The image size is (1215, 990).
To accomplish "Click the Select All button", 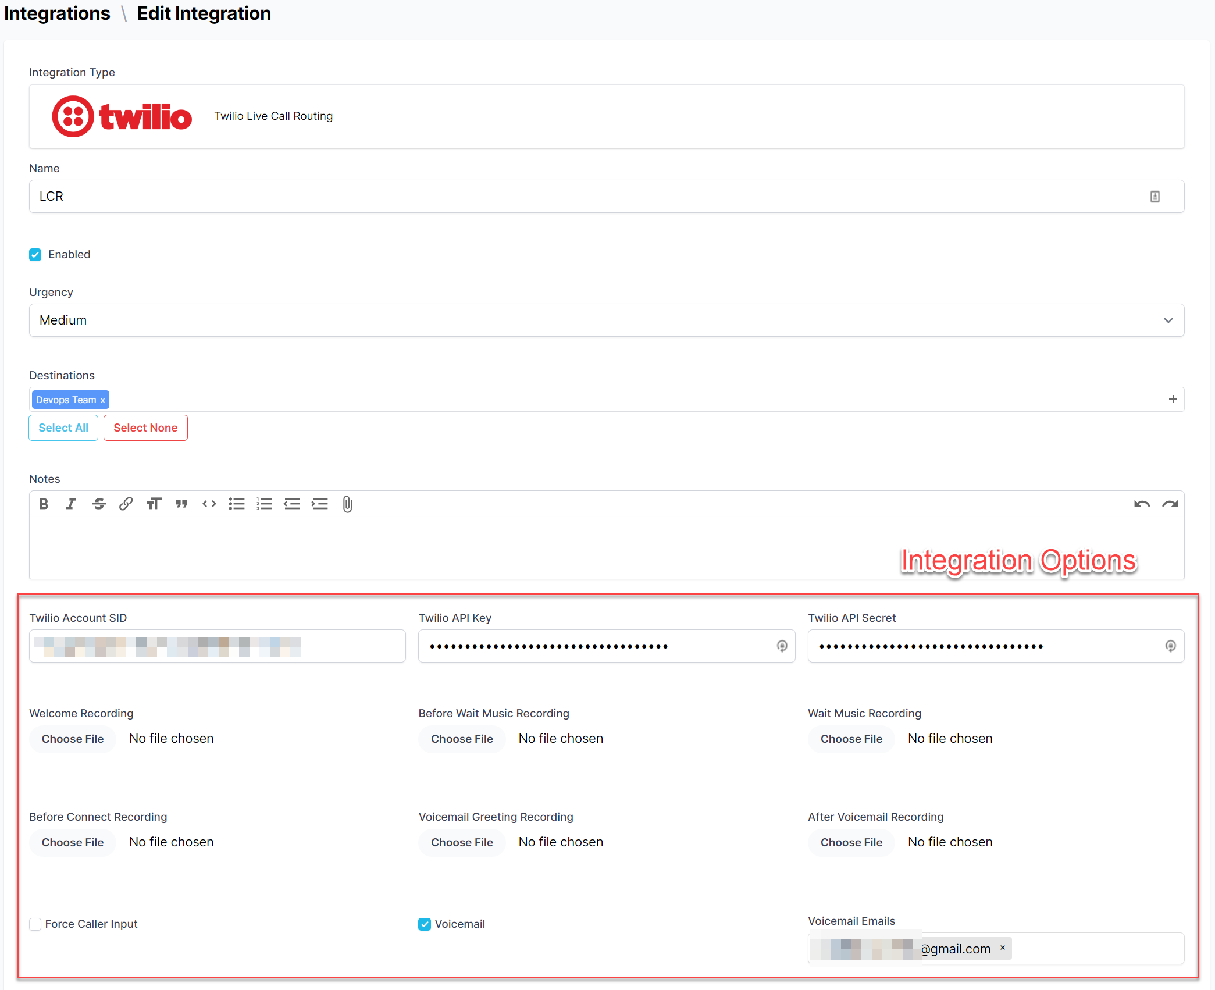I will pyautogui.click(x=63, y=428).
